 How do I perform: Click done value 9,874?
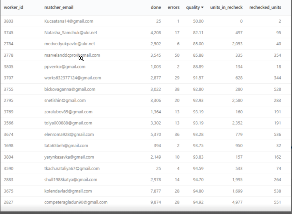156,202
